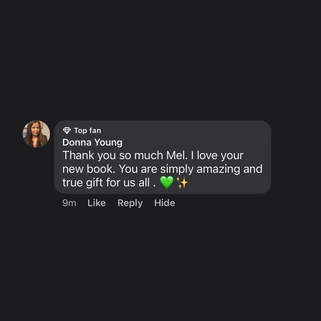Click the word "amazing" in the comment
Image resolution: width=321 pixels, height=321 pixels.
[x=218, y=169]
